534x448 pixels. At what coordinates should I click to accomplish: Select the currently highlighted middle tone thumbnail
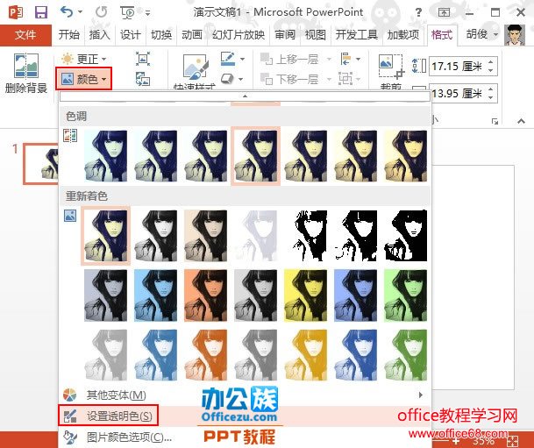pos(255,156)
